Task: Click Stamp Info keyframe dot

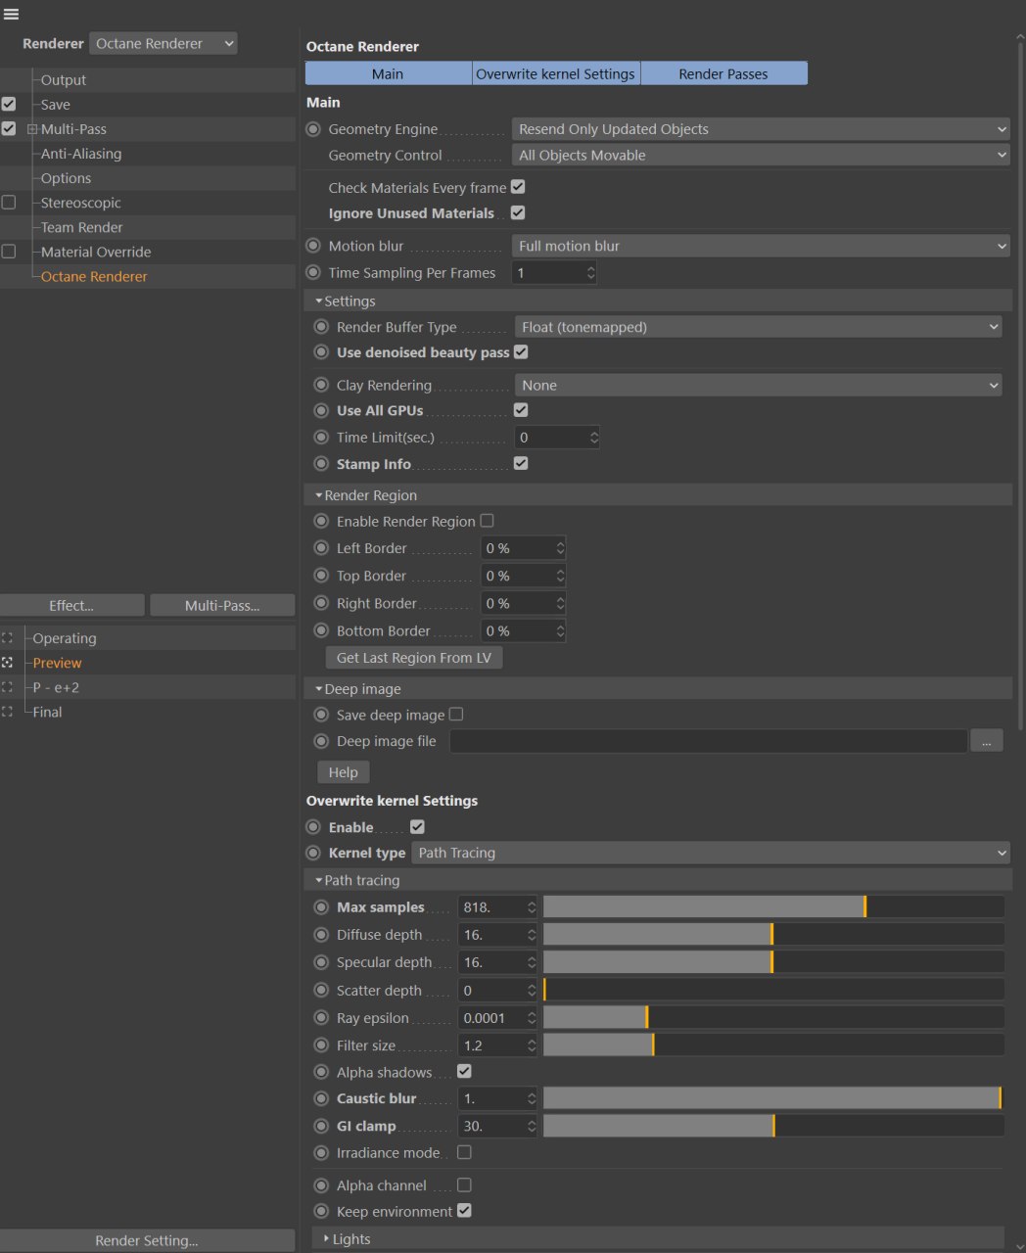Action: (321, 464)
